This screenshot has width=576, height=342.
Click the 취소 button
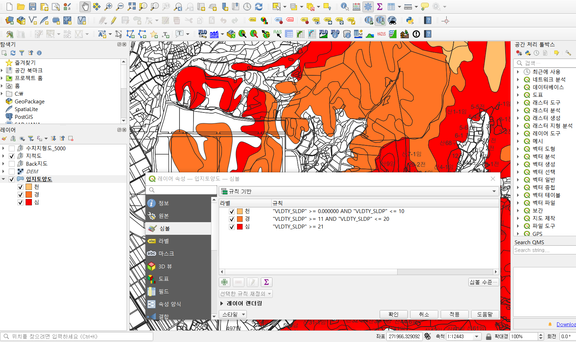pos(424,314)
